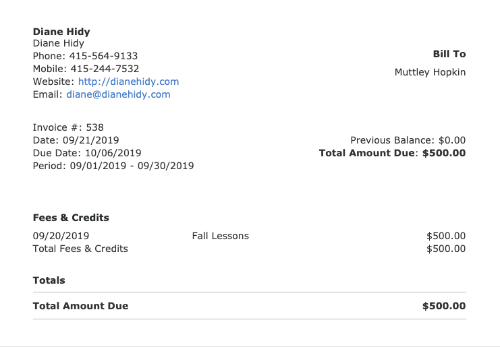Image resolution: width=500 pixels, height=347 pixels.
Task: Click the Fall Lessons description
Action: point(221,236)
